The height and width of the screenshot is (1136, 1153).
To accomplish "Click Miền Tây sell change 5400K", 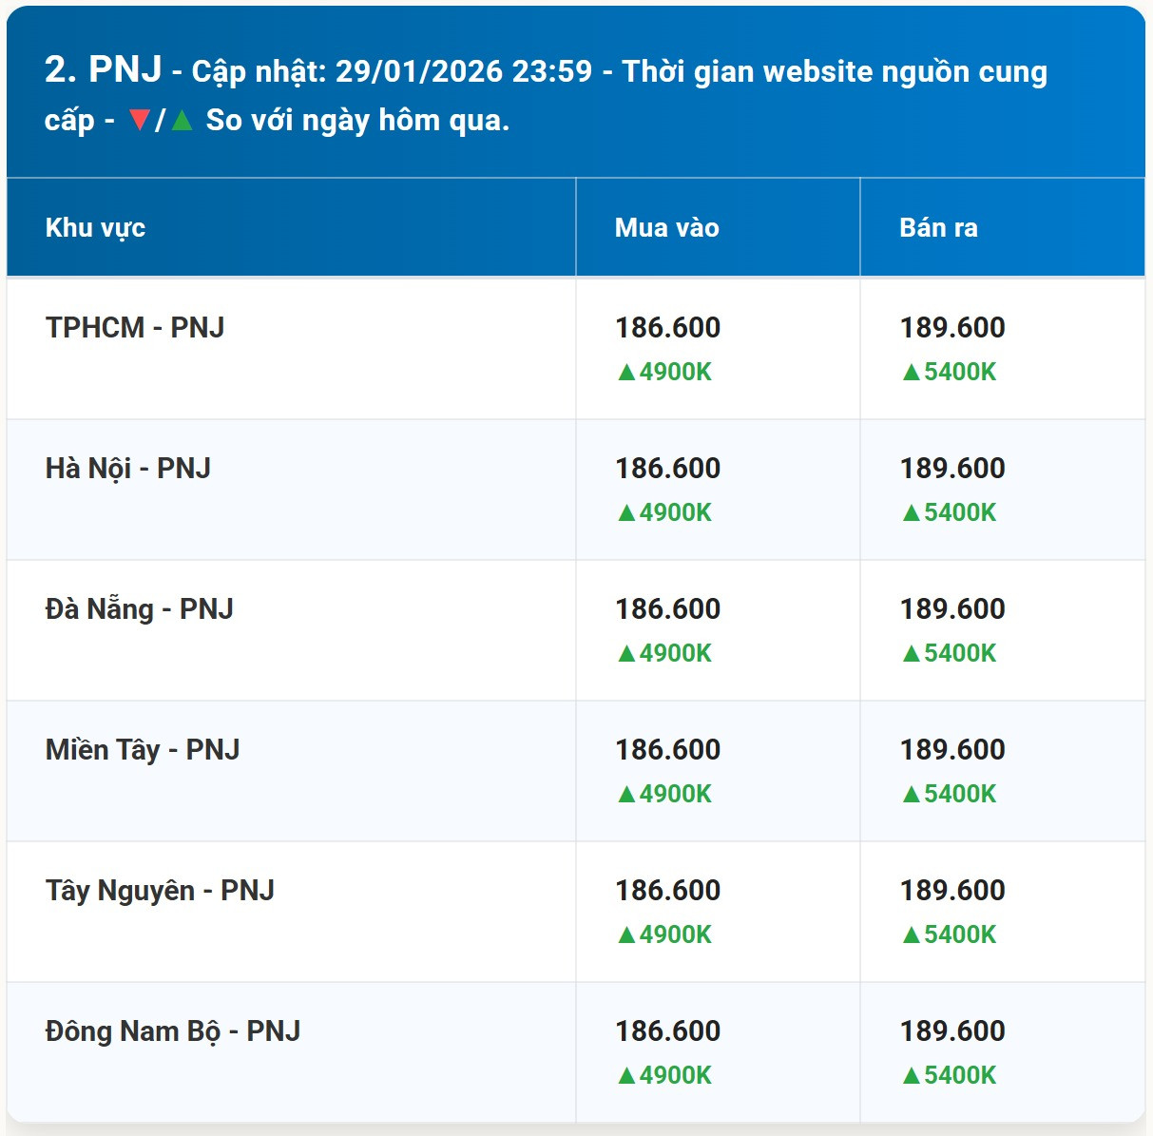I will (x=950, y=794).
